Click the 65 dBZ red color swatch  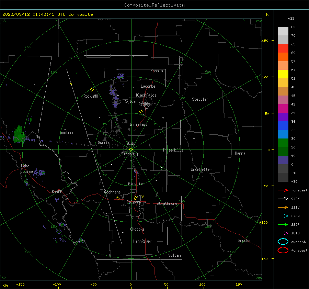[x=283, y=48]
